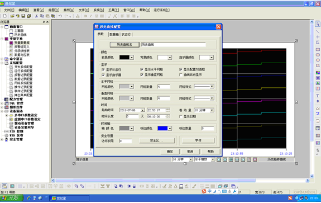Image resolution: width=321 pixels, height=203 pixels.
Task: Click 安全区... button
Action: pyautogui.click(x=157, y=140)
